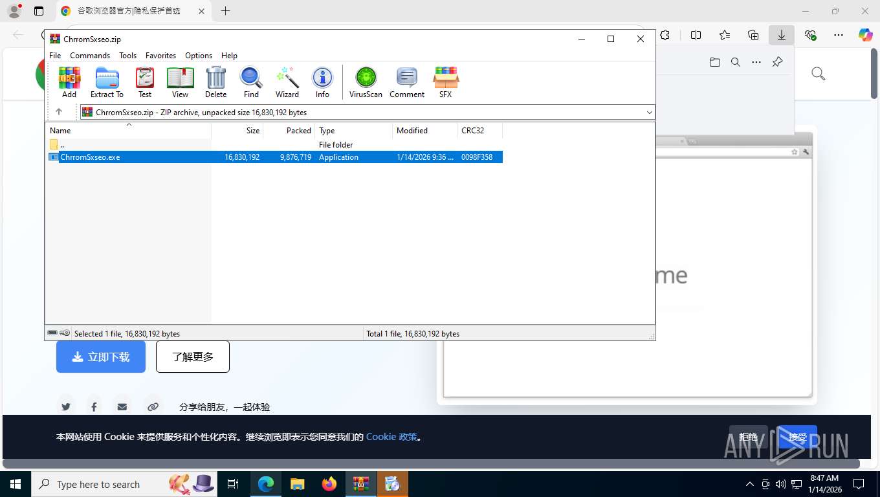Open Edge Collections icon

pyautogui.click(x=753, y=35)
